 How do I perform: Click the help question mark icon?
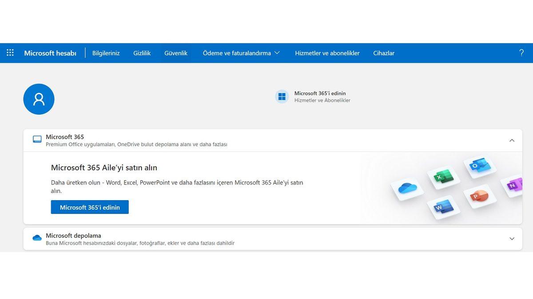tap(521, 52)
